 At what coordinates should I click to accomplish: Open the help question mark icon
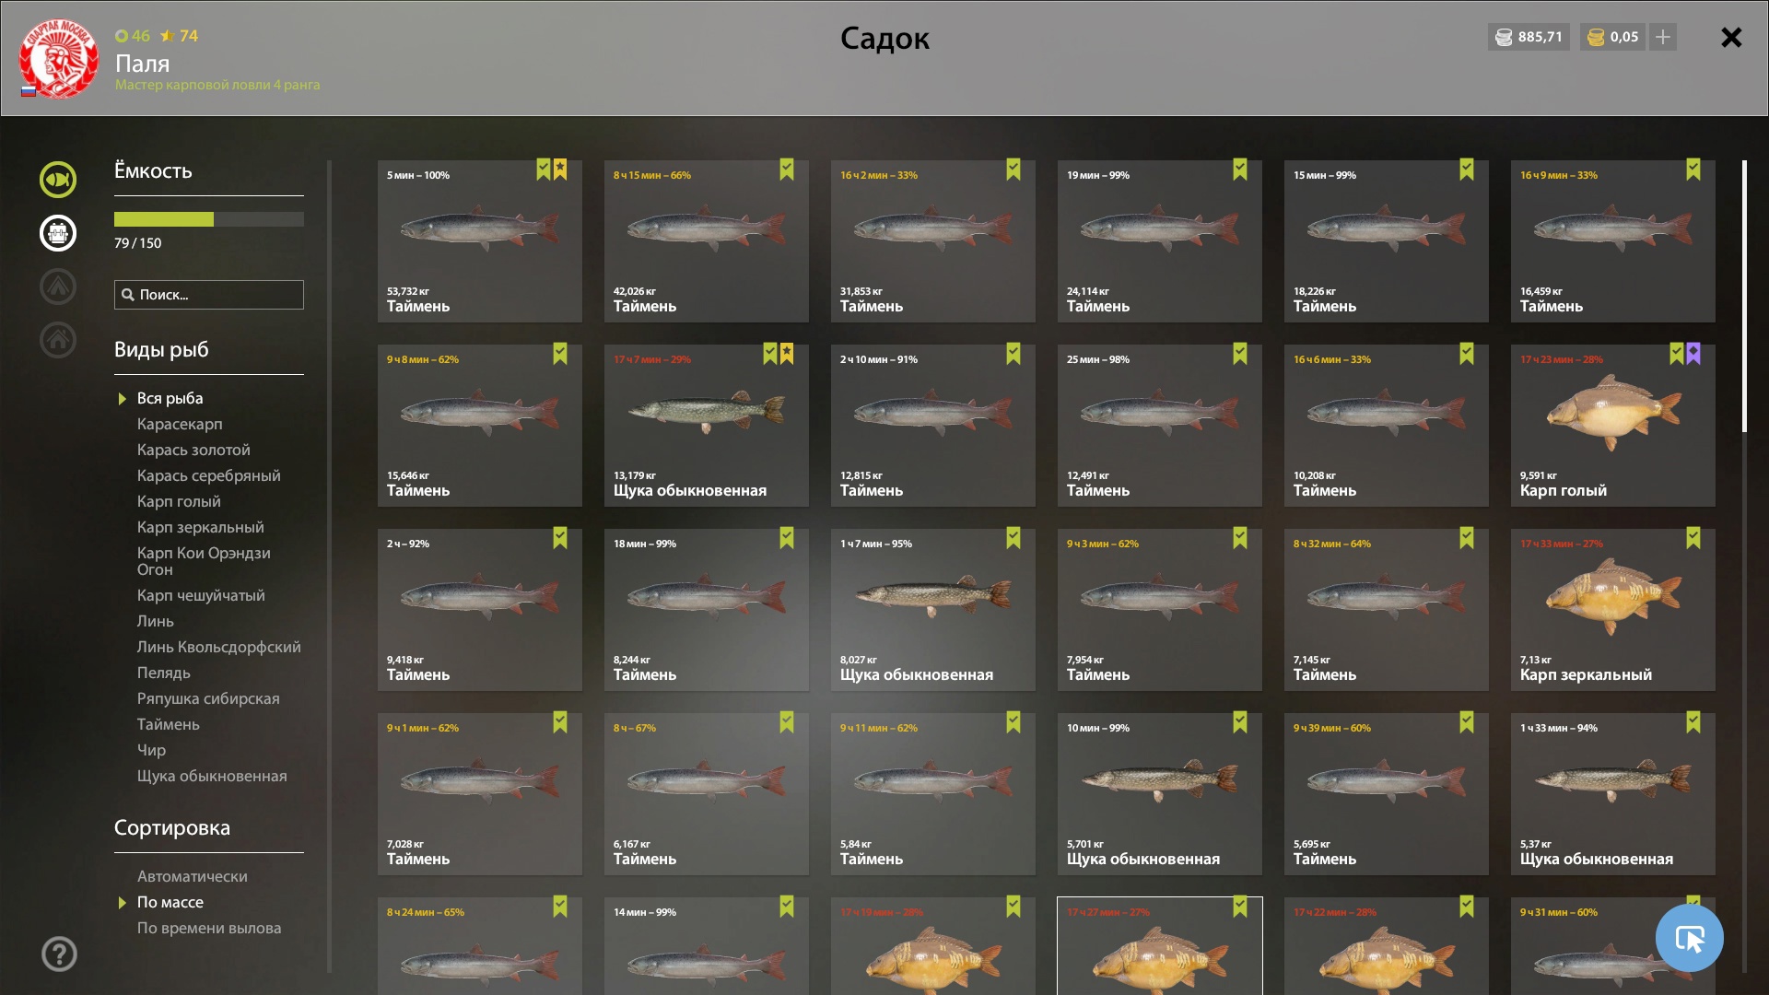[x=59, y=954]
